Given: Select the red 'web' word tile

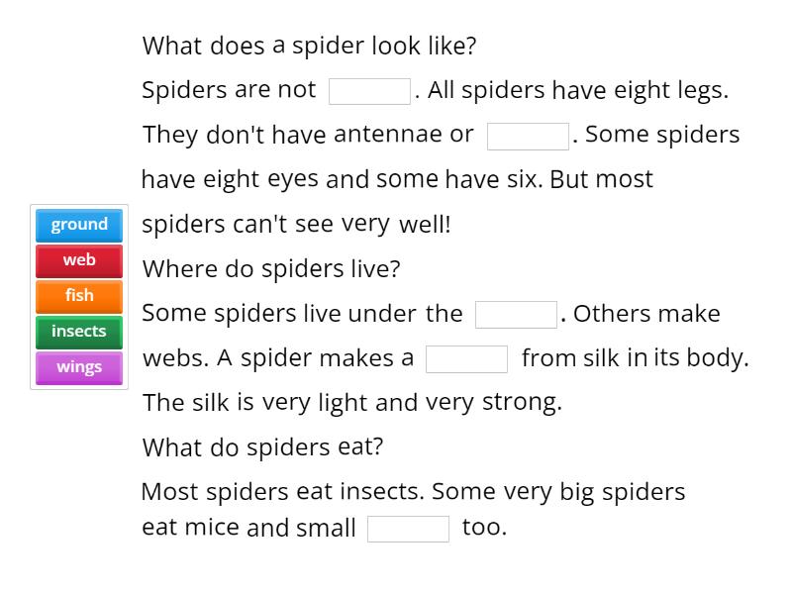Looking at the screenshot, I should [78, 260].
